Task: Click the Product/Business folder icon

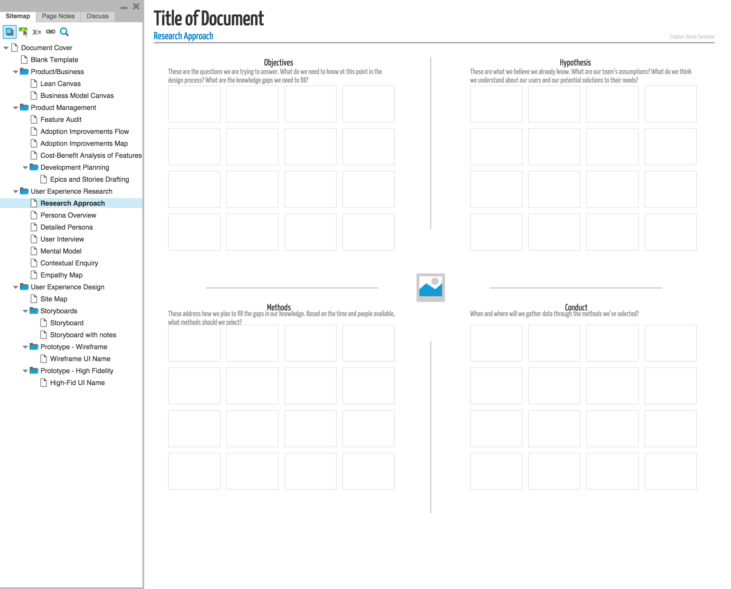Action: click(24, 71)
